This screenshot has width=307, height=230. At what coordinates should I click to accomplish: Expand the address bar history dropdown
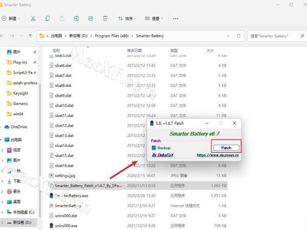tap(228, 36)
